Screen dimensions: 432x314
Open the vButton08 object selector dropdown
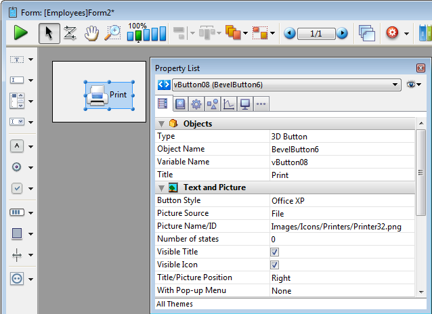(x=395, y=85)
